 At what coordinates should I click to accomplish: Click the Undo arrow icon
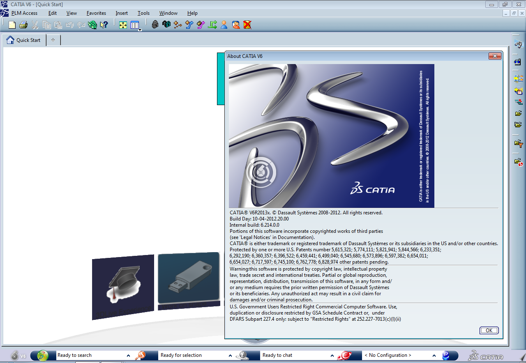pyautogui.click(x=69, y=25)
